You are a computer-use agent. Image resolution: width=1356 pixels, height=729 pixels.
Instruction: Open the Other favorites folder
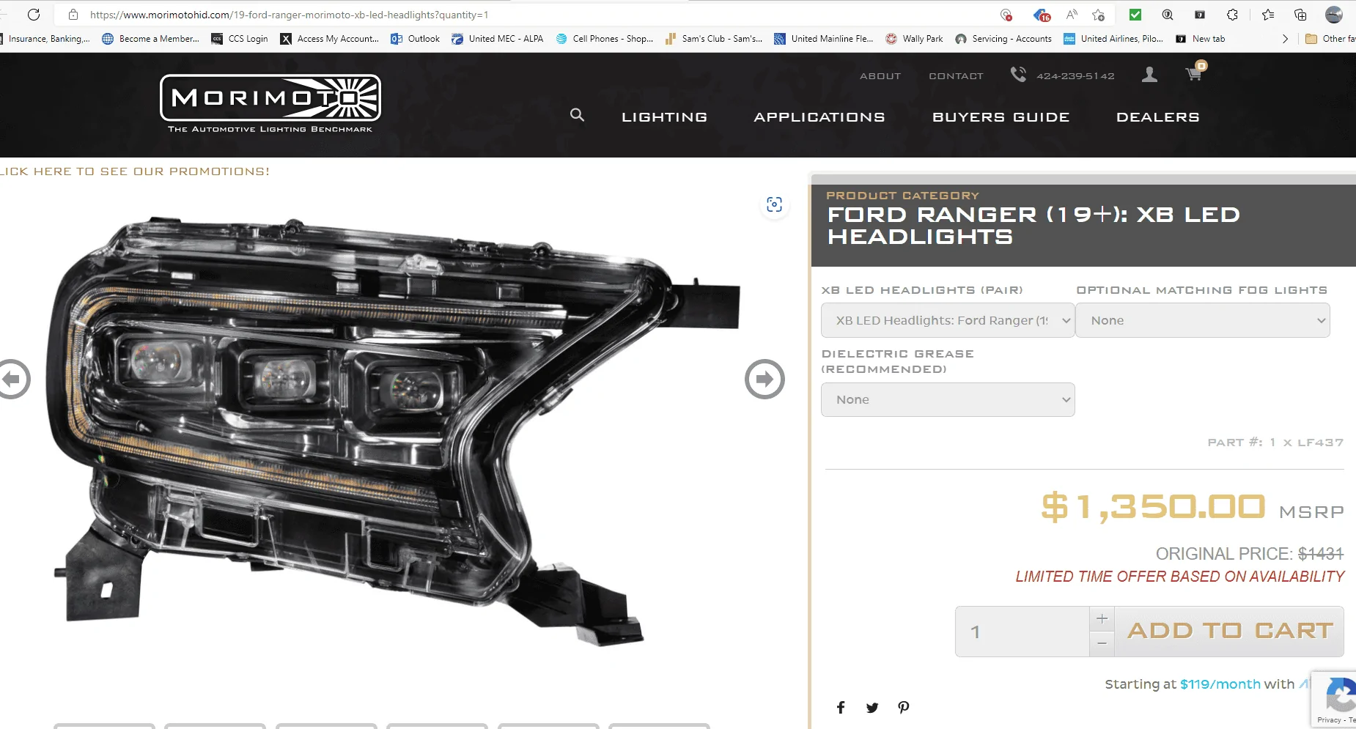click(x=1330, y=39)
